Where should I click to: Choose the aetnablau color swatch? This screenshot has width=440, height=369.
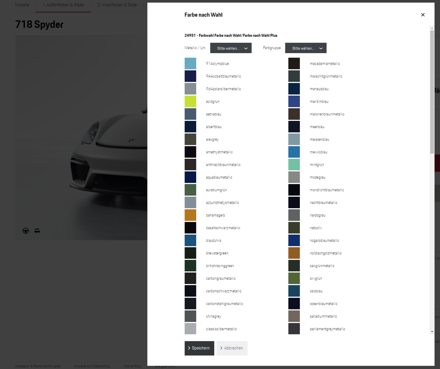tap(190, 114)
